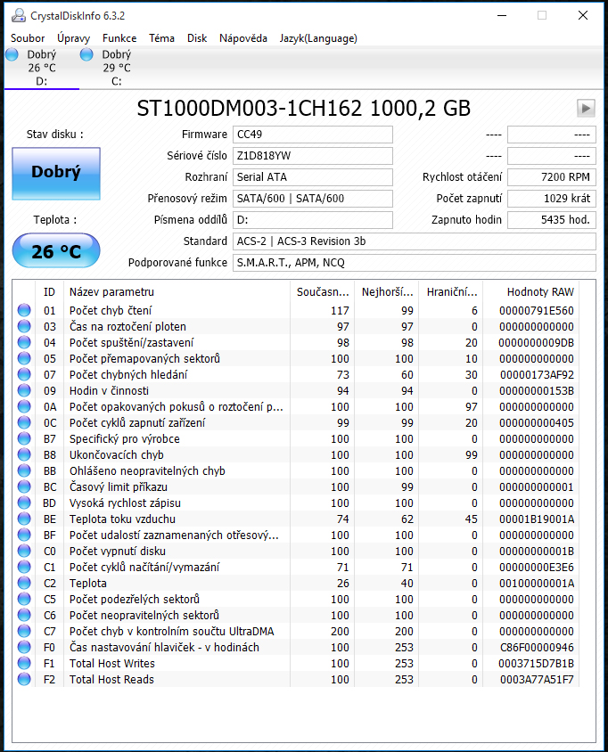Click status icon of row 03 Čas na roztočení
This screenshot has width=608, height=752.
point(24,327)
